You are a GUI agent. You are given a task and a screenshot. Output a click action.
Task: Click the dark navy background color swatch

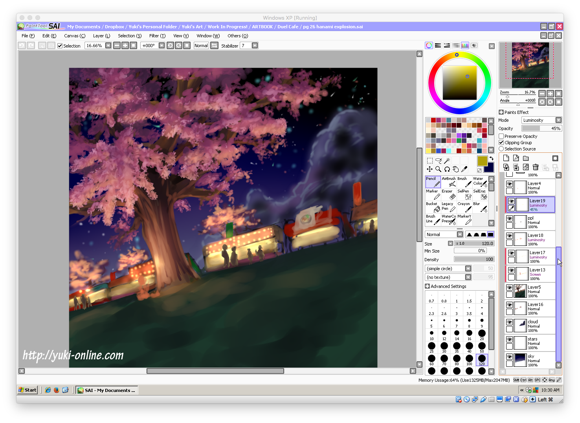coord(489,168)
